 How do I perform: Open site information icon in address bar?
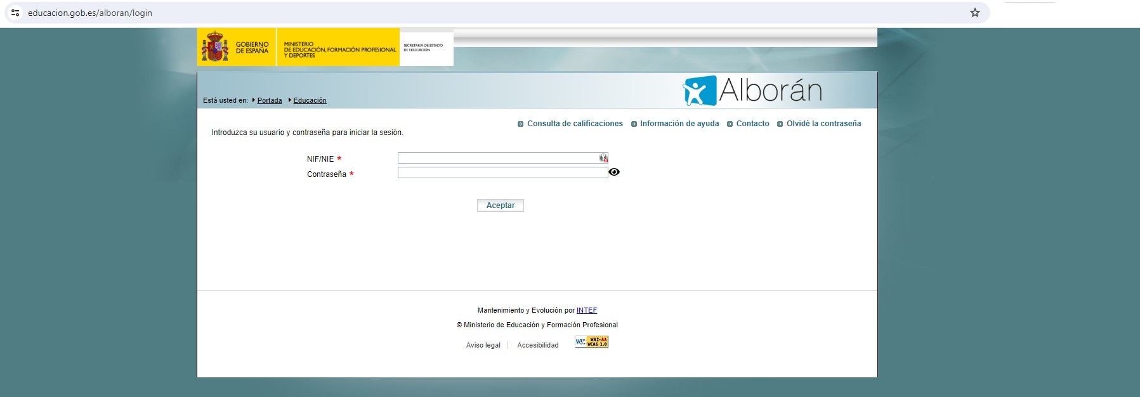[15, 13]
